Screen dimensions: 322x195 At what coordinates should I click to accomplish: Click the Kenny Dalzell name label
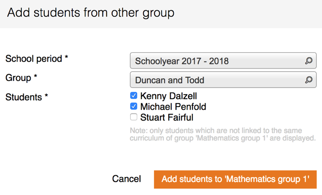click(x=168, y=96)
